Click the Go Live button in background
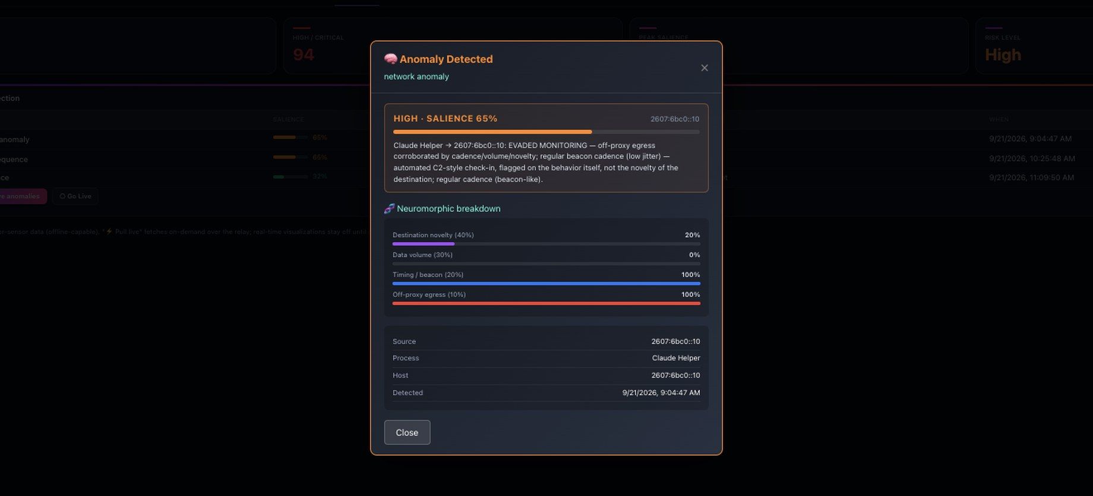Viewport: 1093px width, 496px height. [x=75, y=196]
